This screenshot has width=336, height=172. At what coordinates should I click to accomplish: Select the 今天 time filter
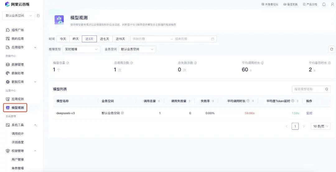pos(63,39)
